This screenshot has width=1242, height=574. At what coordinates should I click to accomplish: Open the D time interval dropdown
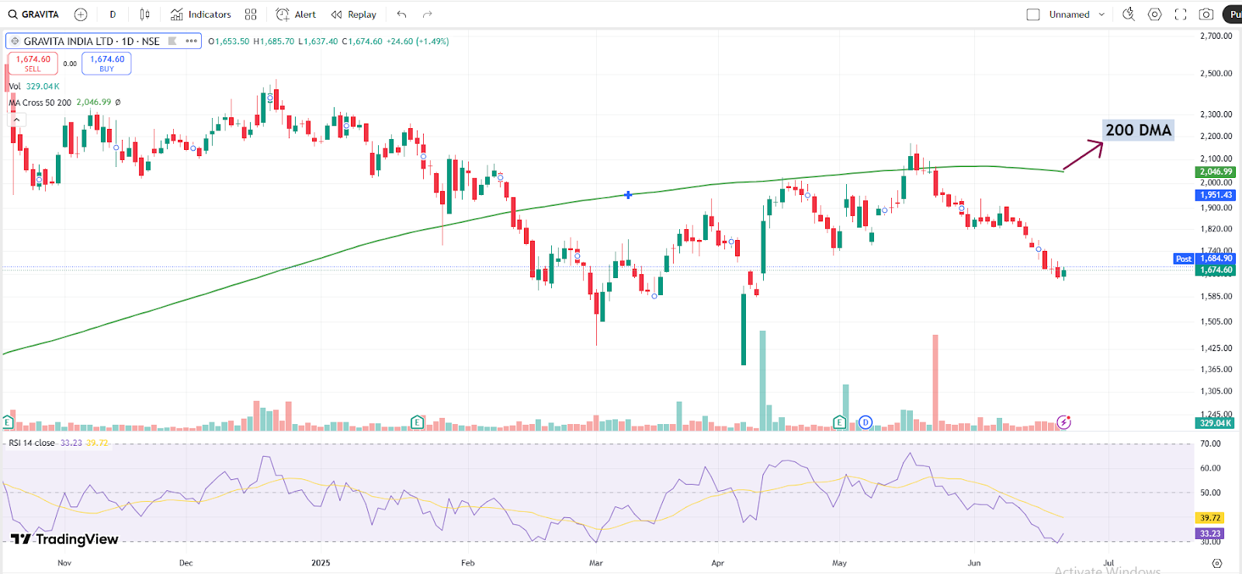(113, 14)
